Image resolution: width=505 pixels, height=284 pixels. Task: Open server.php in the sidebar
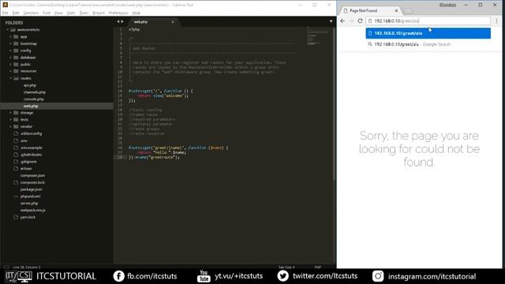pos(29,204)
